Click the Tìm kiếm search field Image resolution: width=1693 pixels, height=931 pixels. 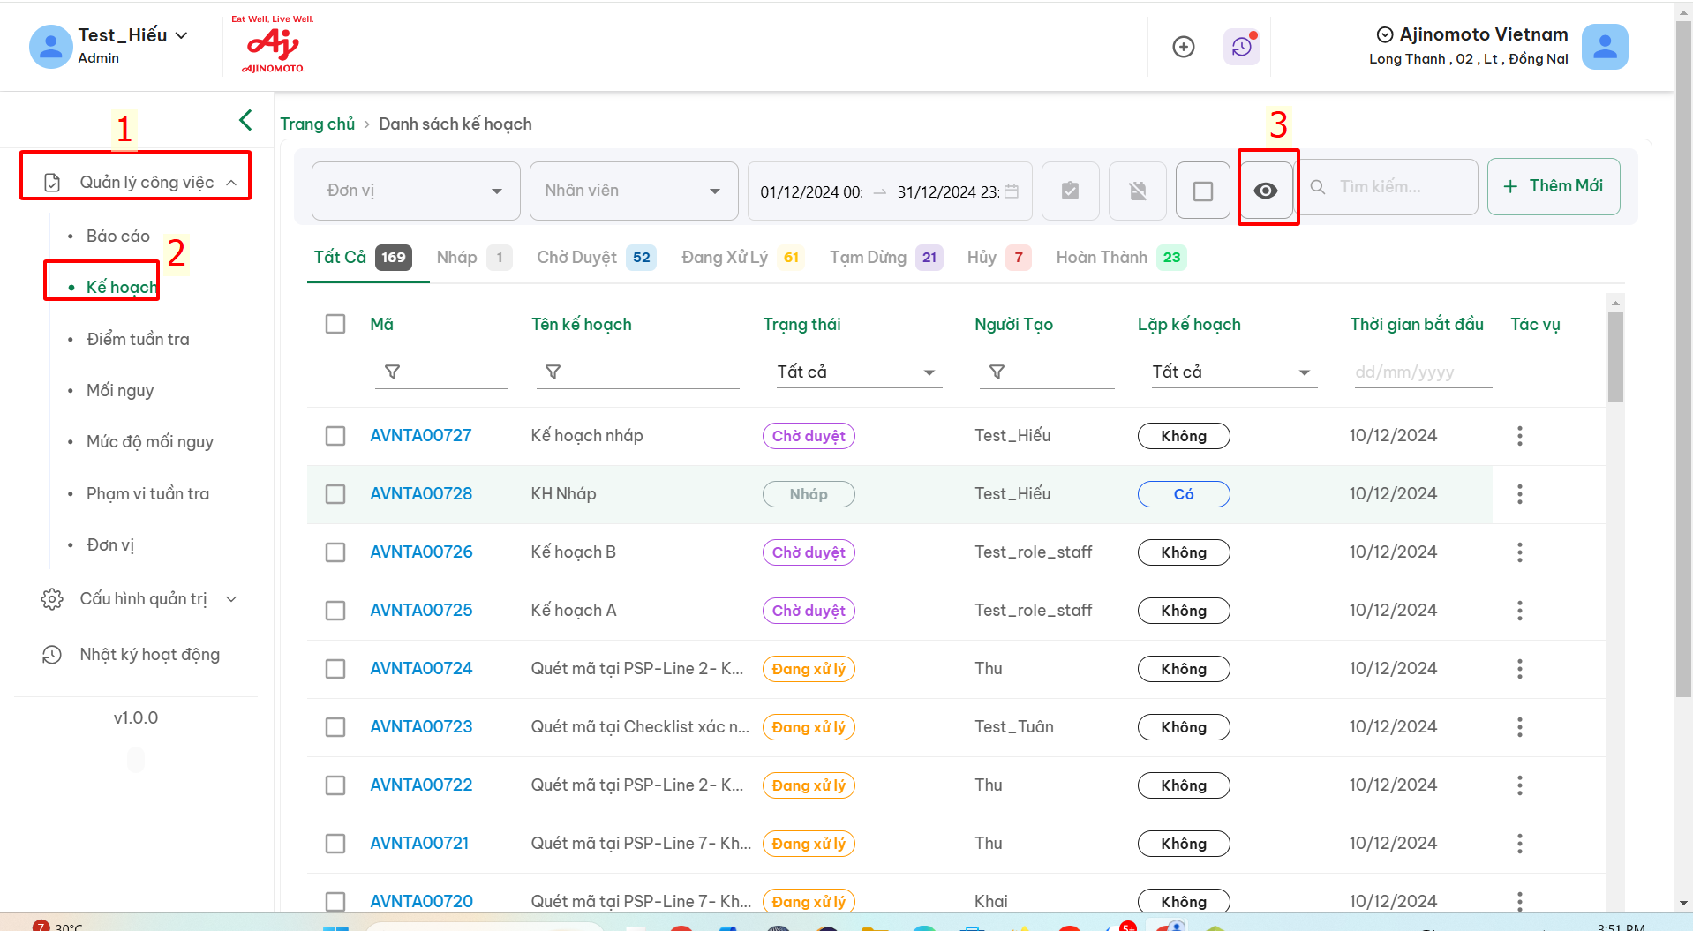(1390, 187)
